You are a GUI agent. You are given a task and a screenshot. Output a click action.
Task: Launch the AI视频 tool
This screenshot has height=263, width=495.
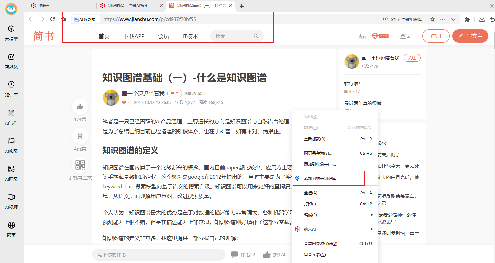coord(11,202)
